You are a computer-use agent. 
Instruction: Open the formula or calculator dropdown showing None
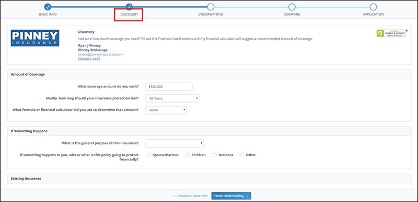click(166, 110)
